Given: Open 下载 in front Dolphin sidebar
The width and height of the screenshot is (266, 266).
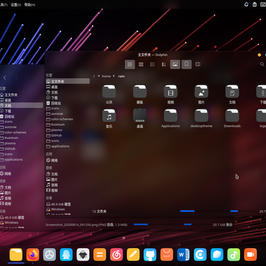Looking at the screenshot, I should click(68, 98).
